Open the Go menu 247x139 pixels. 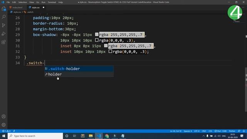tap(38, 2)
